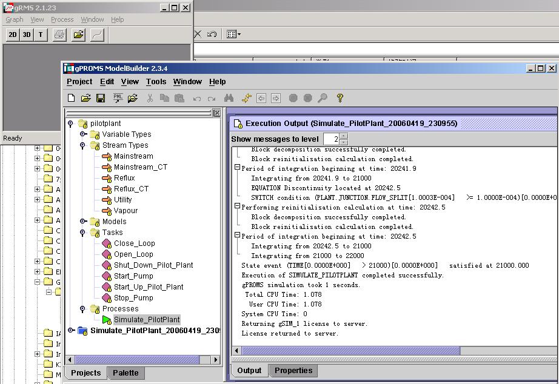Collapse 'Period of integration beginning at time: 20241.9'
The height and width of the screenshot is (384, 559).
pos(237,167)
